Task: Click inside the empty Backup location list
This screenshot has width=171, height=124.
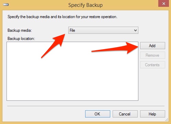Action: (72, 71)
